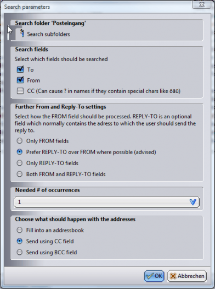215x289 pixels.
Task: Choose Only REPLY-TO fields radio button
Action: [20, 163]
